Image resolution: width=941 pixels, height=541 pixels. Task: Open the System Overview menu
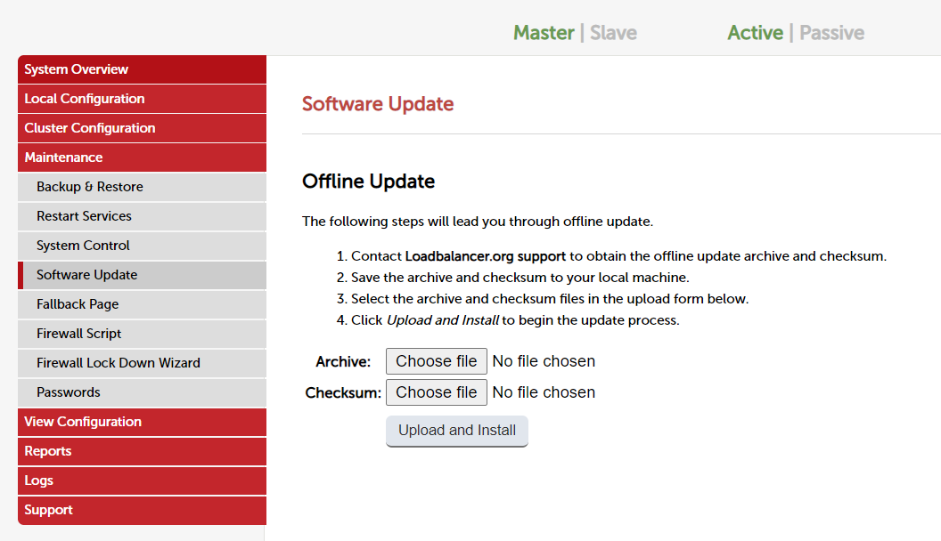(x=143, y=69)
